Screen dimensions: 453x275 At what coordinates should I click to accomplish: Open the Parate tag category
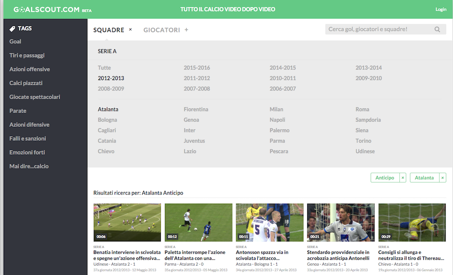[x=18, y=111]
